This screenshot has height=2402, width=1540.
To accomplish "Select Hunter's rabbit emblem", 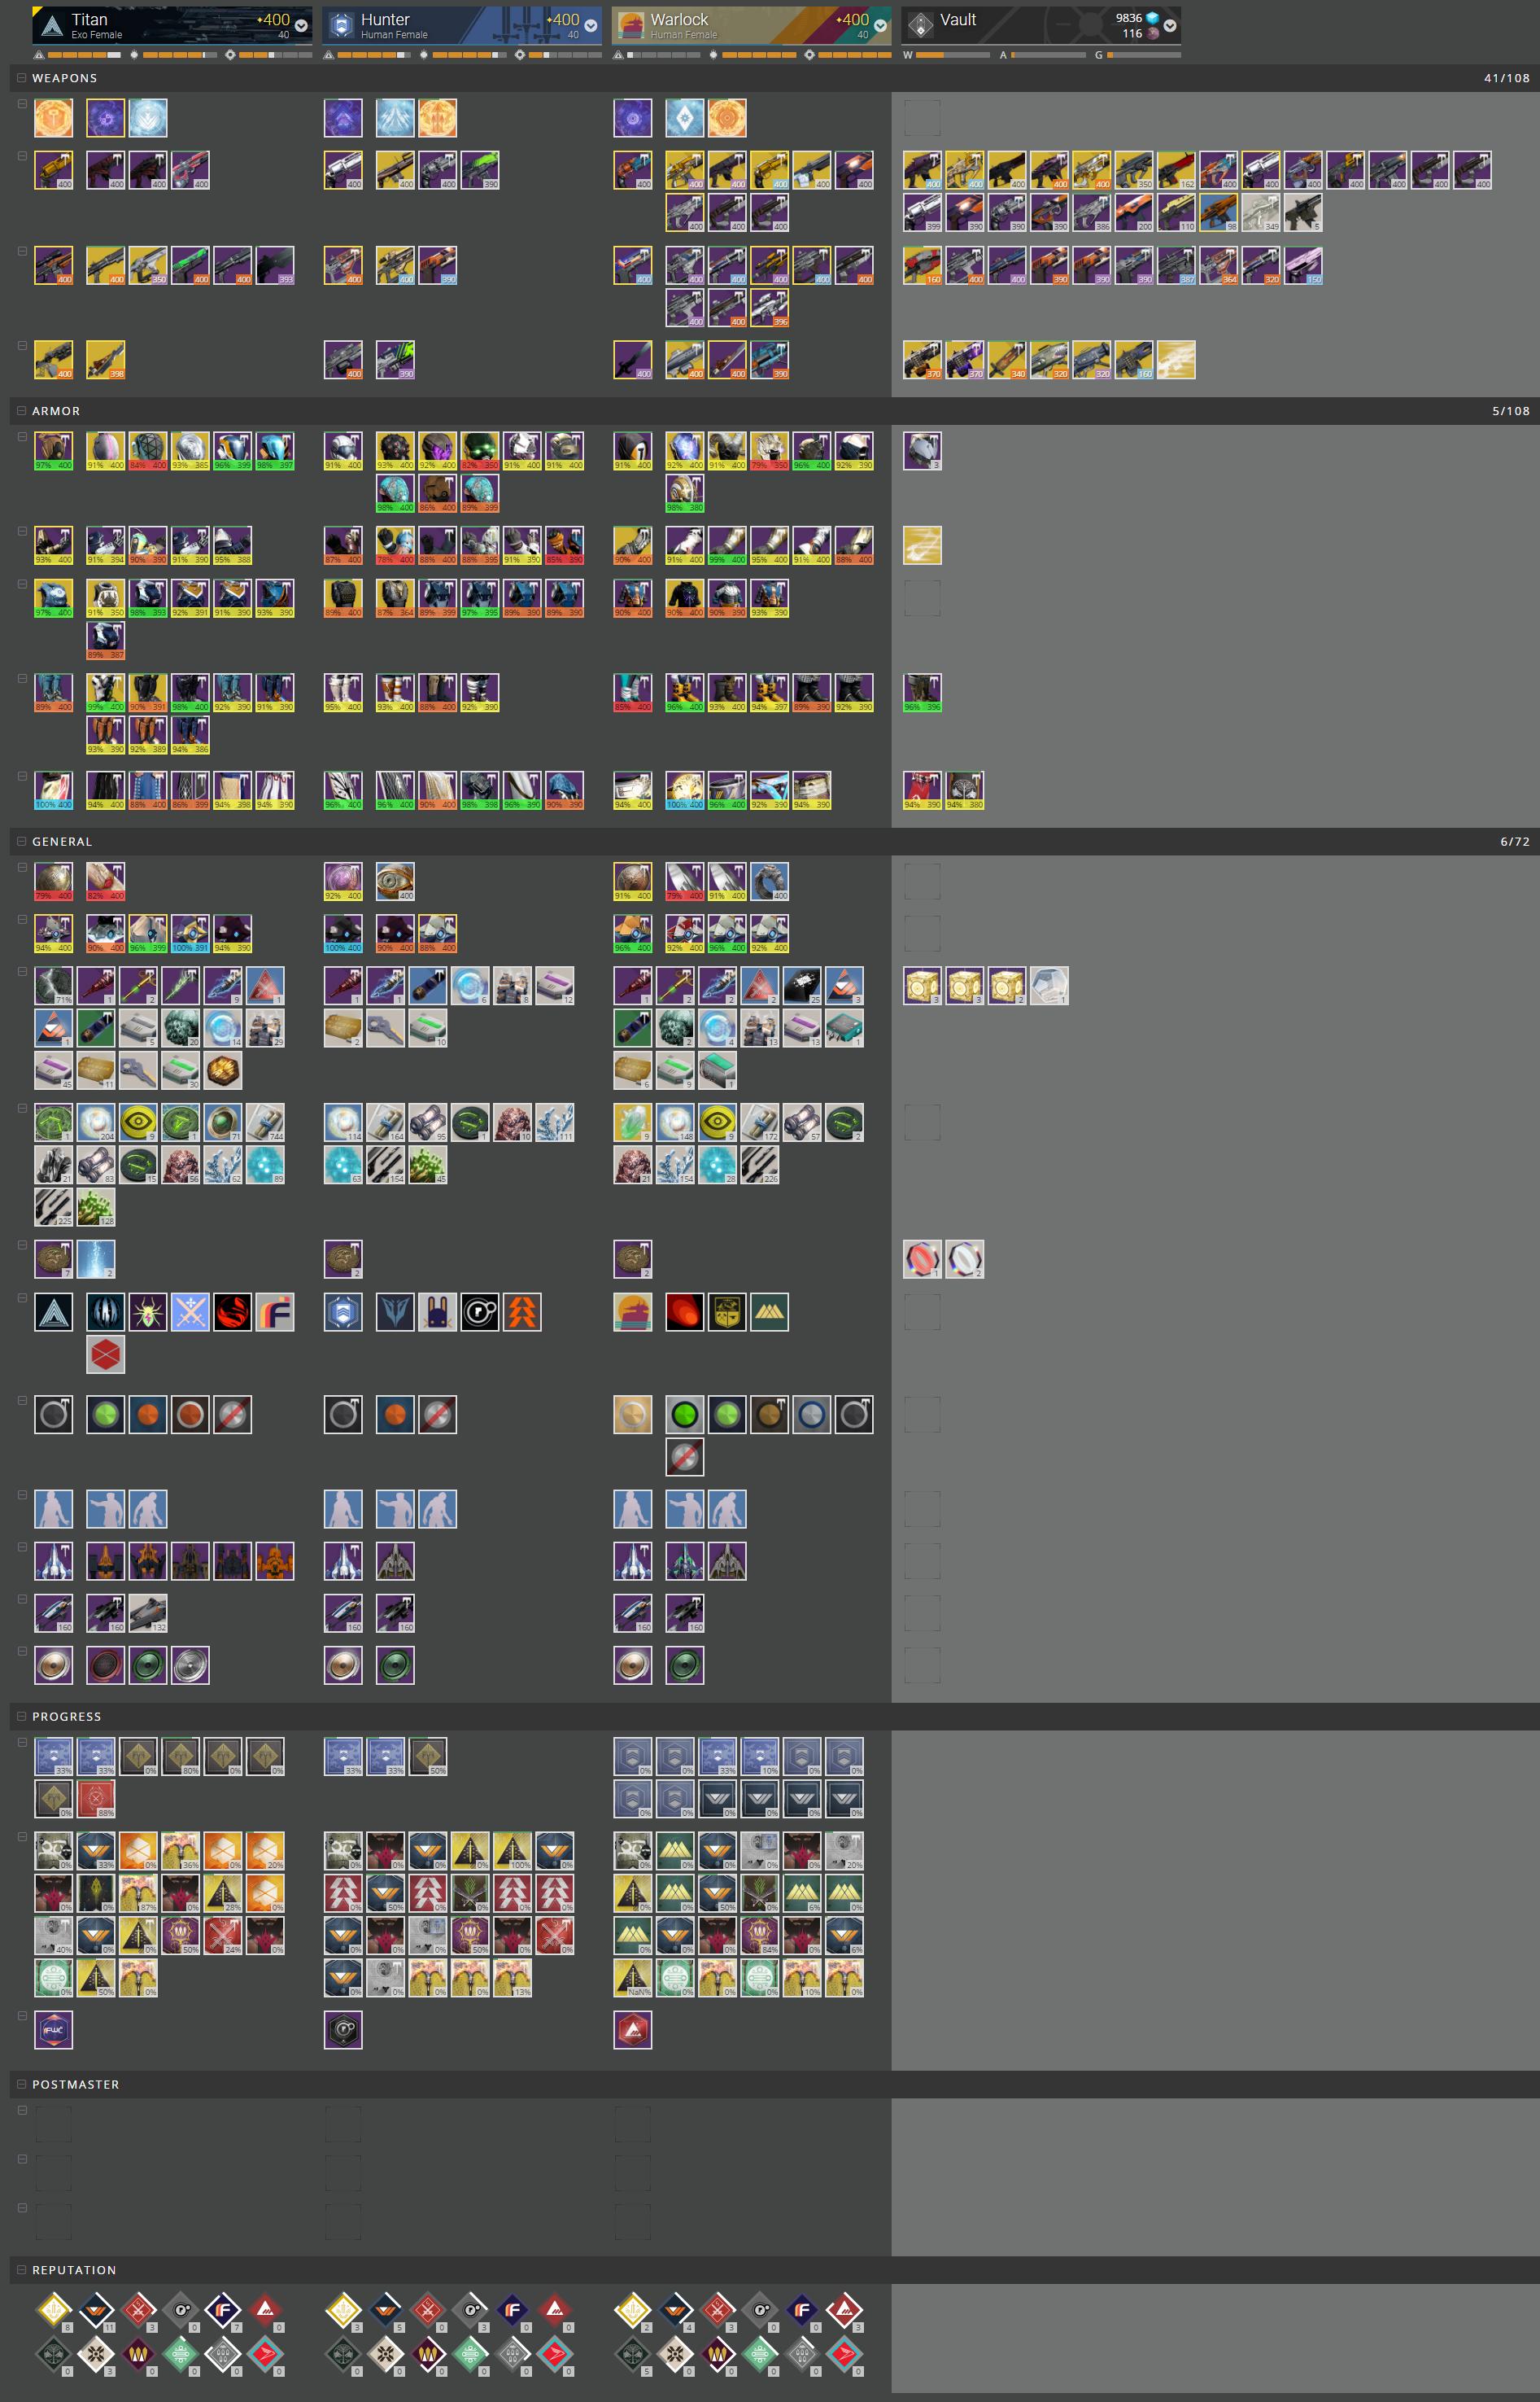I will (x=437, y=1313).
